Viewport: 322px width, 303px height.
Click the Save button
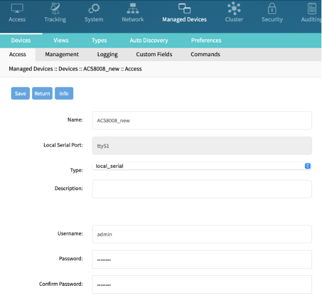pyautogui.click(x=20, y=94)
